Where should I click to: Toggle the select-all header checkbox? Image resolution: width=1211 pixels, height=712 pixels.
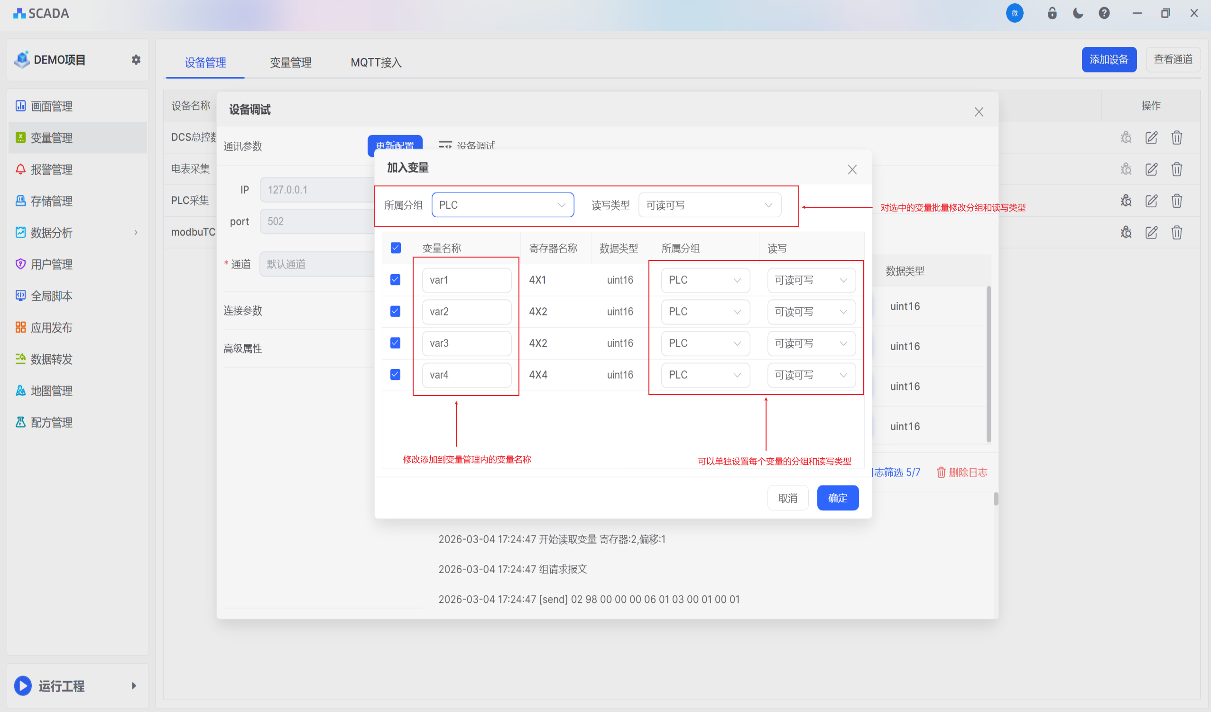tap(396, 248)
